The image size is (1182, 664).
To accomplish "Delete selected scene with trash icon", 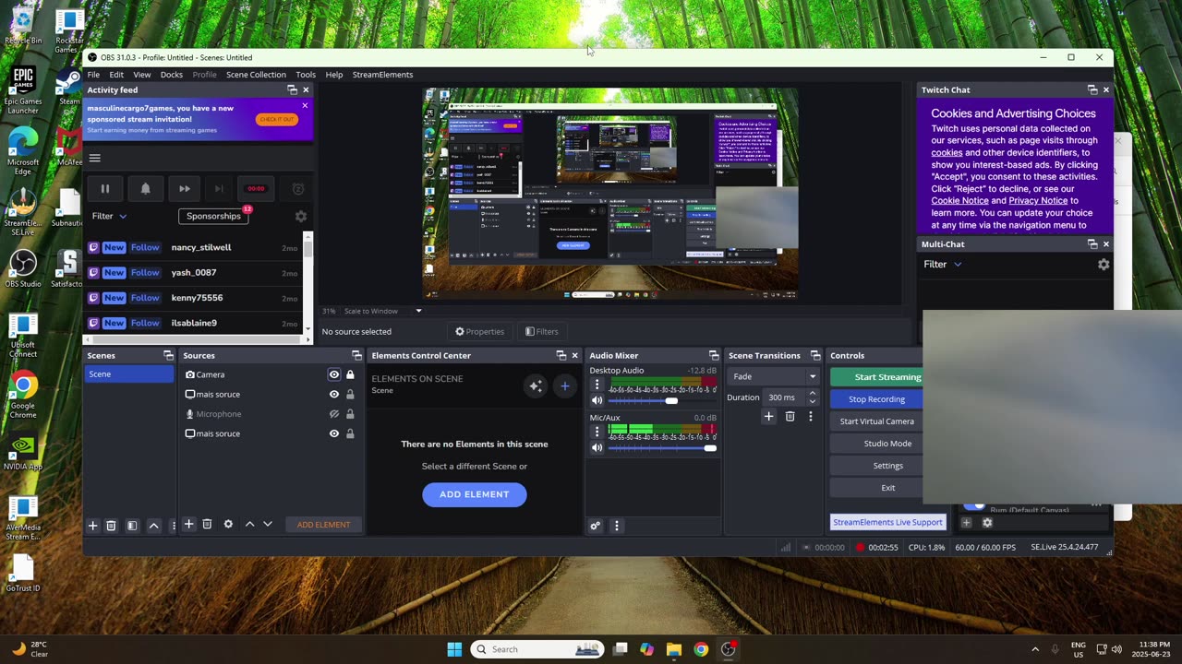I will (x=111, y=525).
